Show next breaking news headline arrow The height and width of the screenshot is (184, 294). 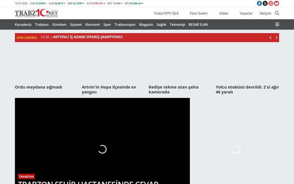click(276, 38)
